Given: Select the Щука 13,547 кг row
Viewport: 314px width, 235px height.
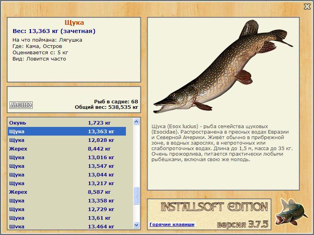Looking at the screenshot, I should 67,166.
